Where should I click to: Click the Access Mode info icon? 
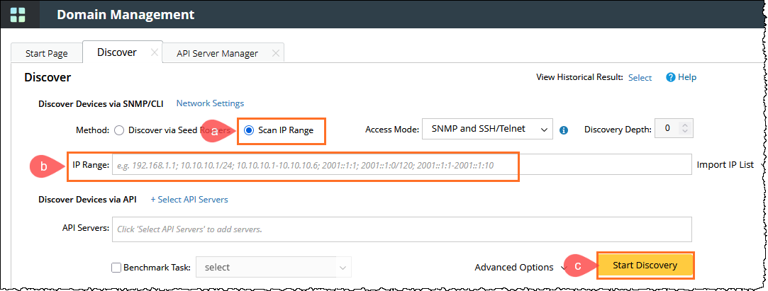pos(564,130)
